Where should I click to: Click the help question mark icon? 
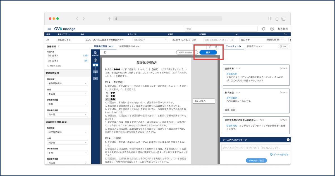(x=272, y=29)
